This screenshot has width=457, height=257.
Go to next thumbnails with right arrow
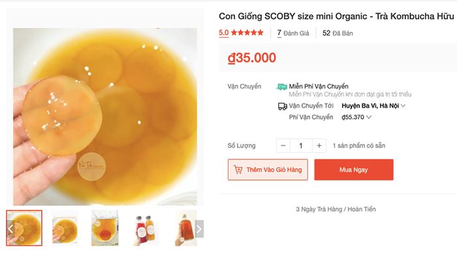pos(199,229)
